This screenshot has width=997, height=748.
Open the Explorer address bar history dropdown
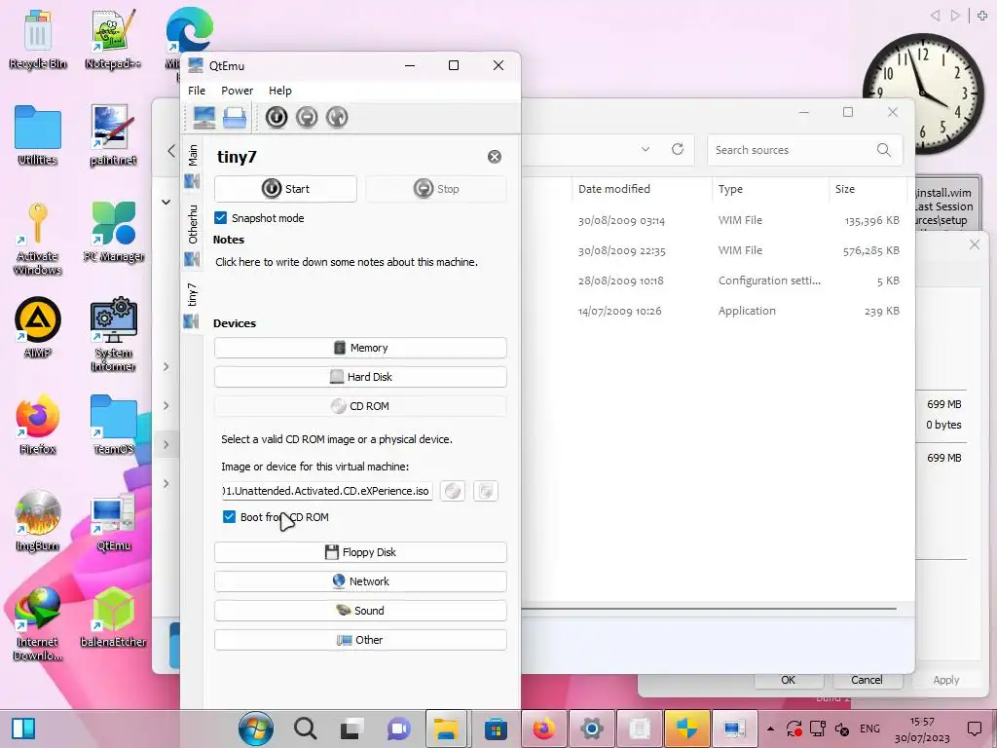(x=646, y=149)
